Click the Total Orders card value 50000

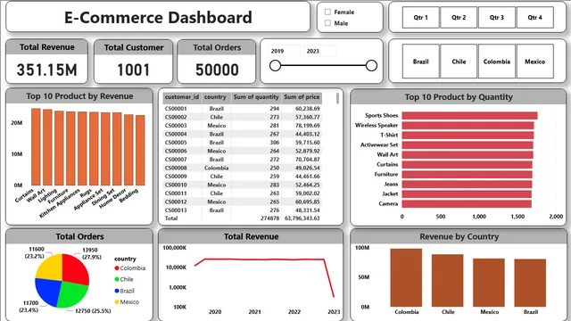pyautogui.click(x=217, y=70)
